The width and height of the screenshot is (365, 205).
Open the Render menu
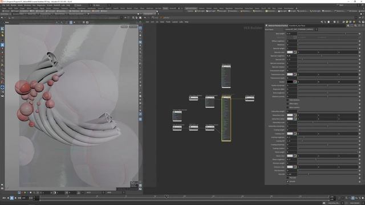(x=14, y=5)
